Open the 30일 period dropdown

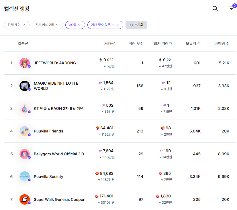[75, 25]
